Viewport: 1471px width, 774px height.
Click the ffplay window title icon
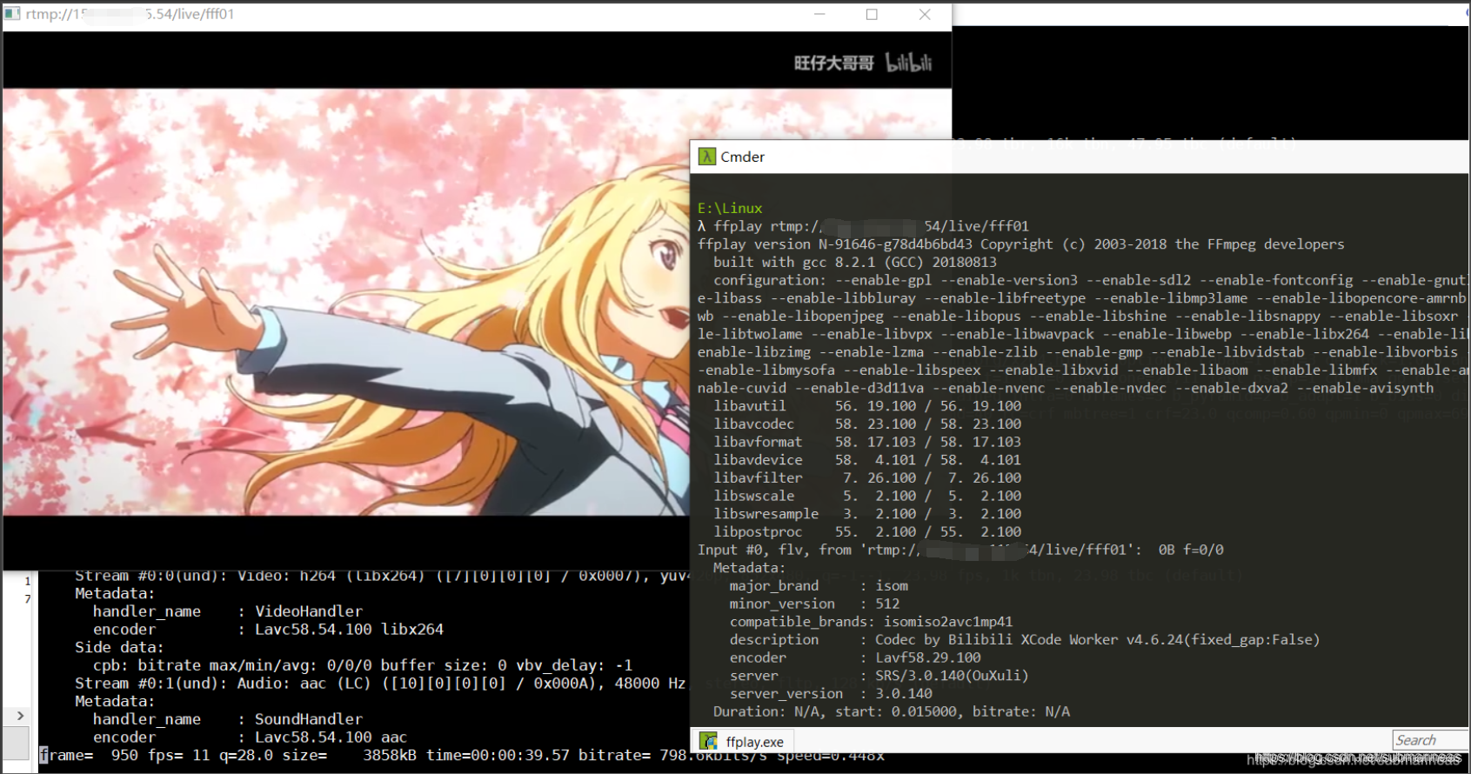[12, 14]
